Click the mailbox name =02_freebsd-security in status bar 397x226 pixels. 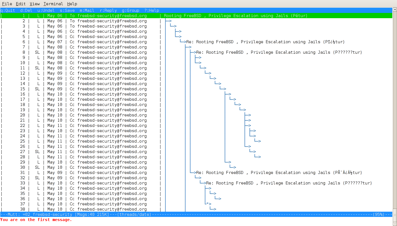click(x=47, y=214)
